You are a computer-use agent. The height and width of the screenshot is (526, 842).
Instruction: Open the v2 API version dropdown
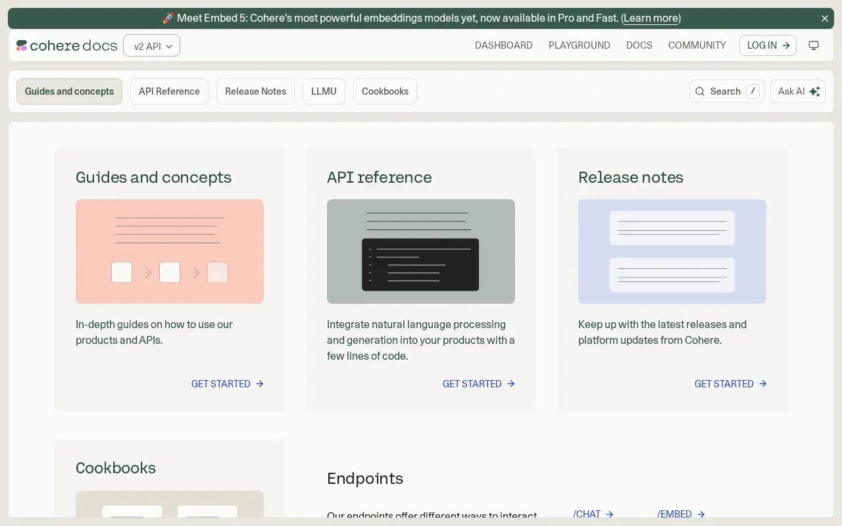point(152,45)
